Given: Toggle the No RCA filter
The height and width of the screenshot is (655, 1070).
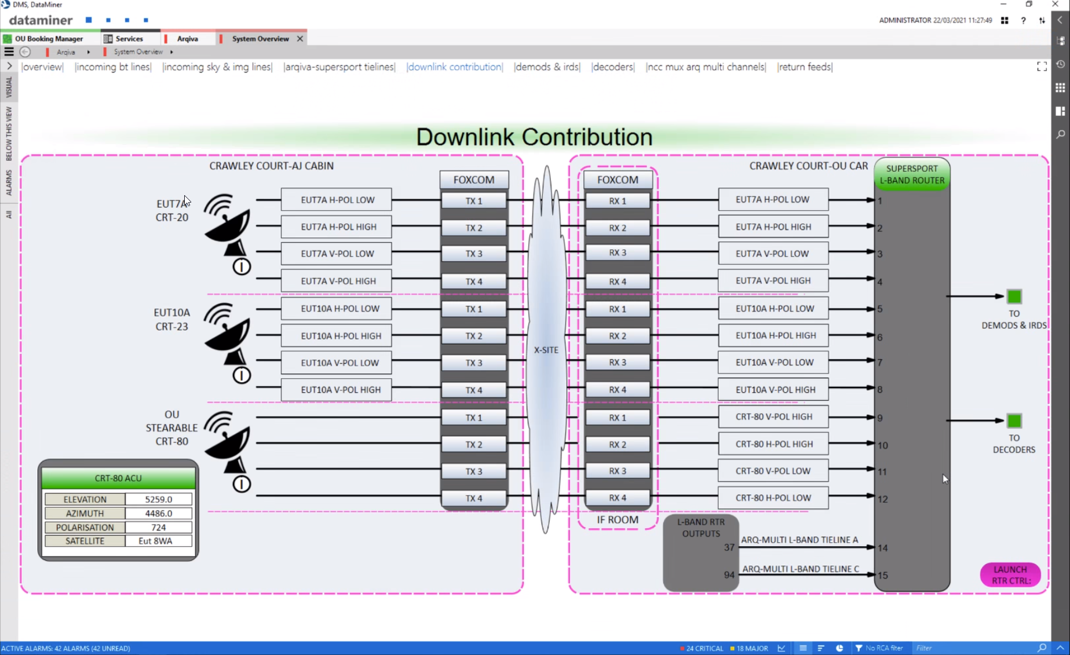Looking at the screenshot, I should (879, 649).
